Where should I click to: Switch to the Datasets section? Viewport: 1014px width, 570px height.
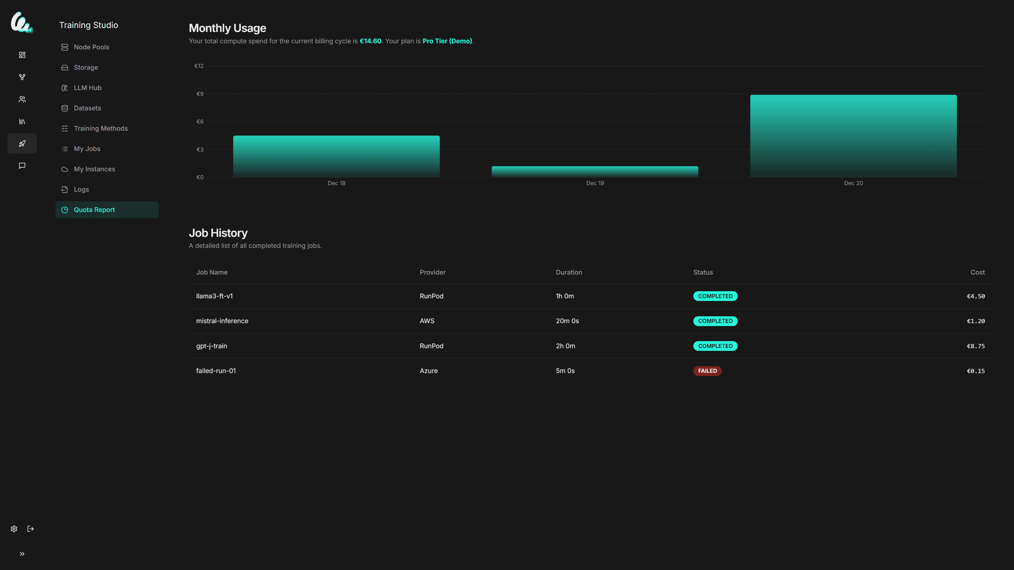87,108
